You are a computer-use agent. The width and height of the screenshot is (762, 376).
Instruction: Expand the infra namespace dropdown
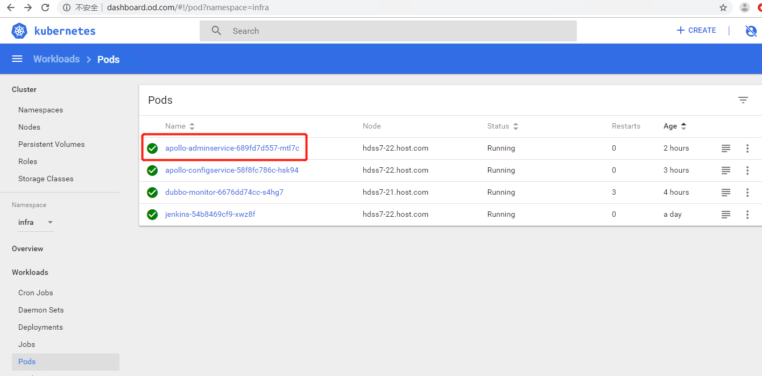(x=35, y=223)
